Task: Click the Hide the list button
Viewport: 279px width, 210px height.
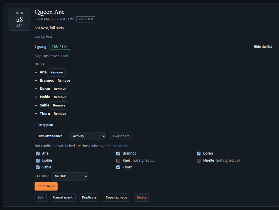Action: coord(263,47)
